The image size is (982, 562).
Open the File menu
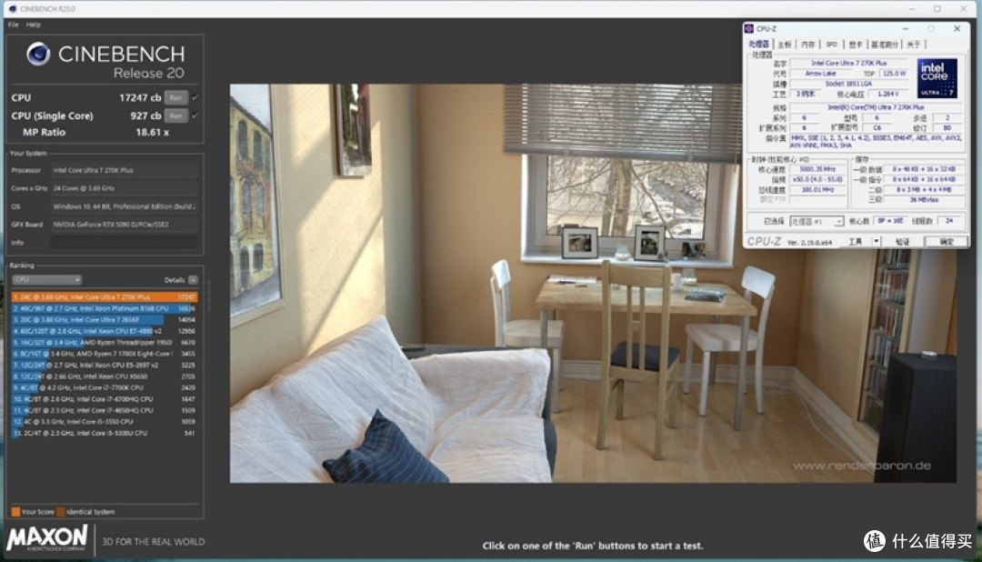[x=13, y=25]
